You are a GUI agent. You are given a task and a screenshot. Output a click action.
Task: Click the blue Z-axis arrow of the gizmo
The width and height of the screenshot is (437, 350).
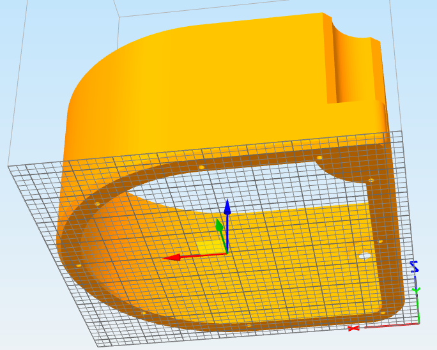pos(227,225)
